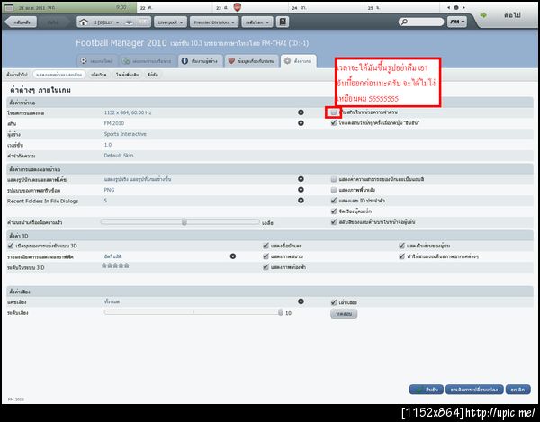Open the Premier Division dropdown
This screenshot has width=540, height=422.
click(x=214, y=22)
